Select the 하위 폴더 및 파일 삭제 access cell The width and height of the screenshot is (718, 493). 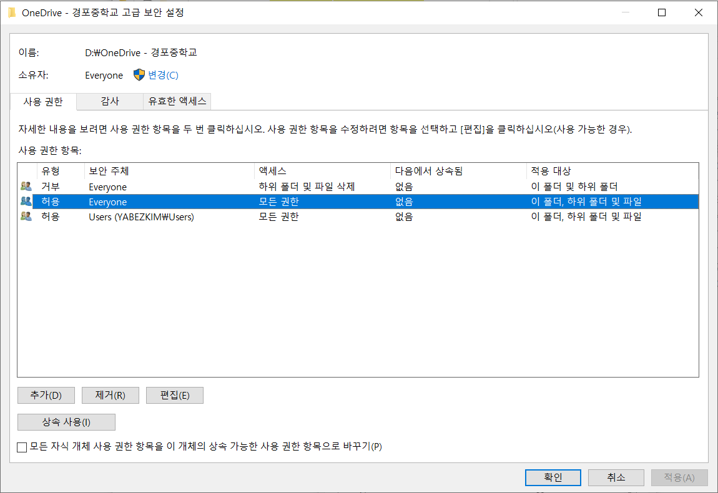307,187
